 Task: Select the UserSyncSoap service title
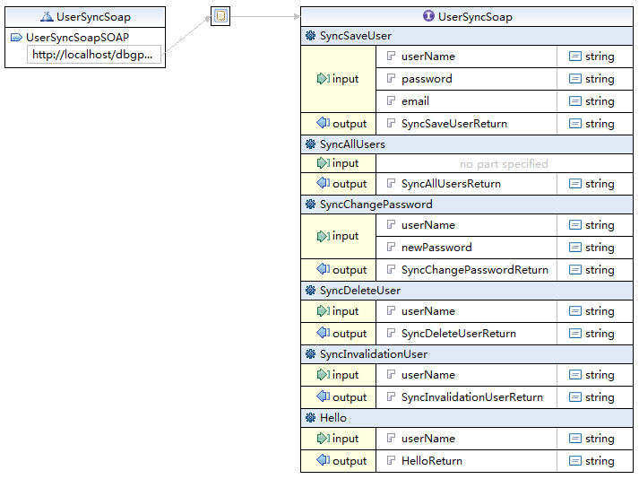(93, 17)
